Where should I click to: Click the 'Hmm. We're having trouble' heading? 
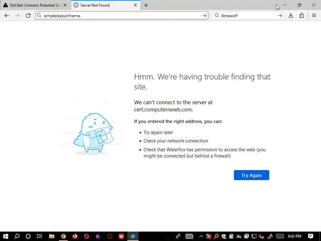click(x=202, y=82)
